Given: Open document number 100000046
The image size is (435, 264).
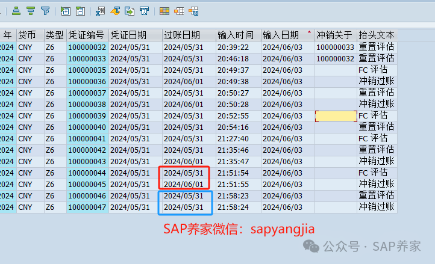Looking at the screenshot, I should pos(87,196).
